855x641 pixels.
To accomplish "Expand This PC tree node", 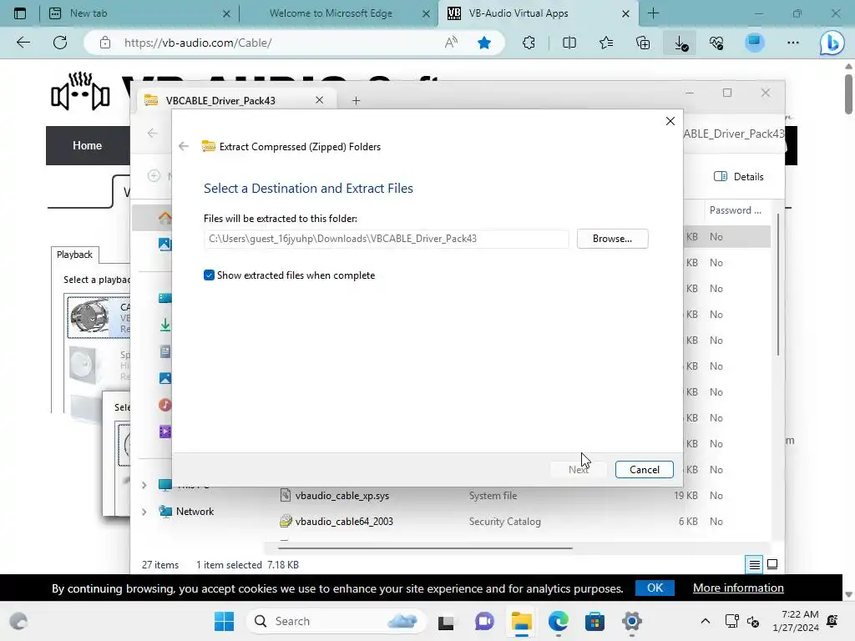I will click(144, 485).
